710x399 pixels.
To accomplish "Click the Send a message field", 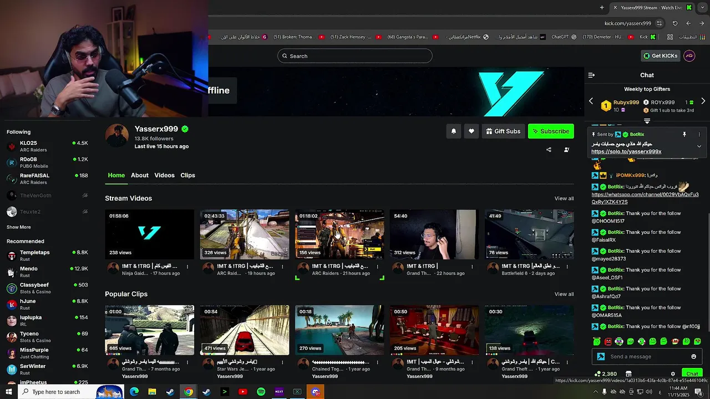I will point(647,356).
